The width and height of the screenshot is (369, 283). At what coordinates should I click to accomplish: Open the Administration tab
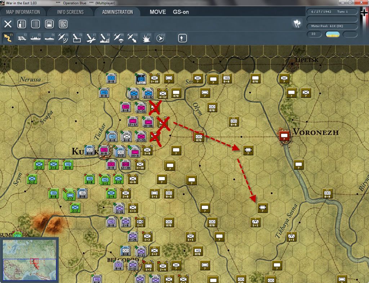click(x=117, y=12)
